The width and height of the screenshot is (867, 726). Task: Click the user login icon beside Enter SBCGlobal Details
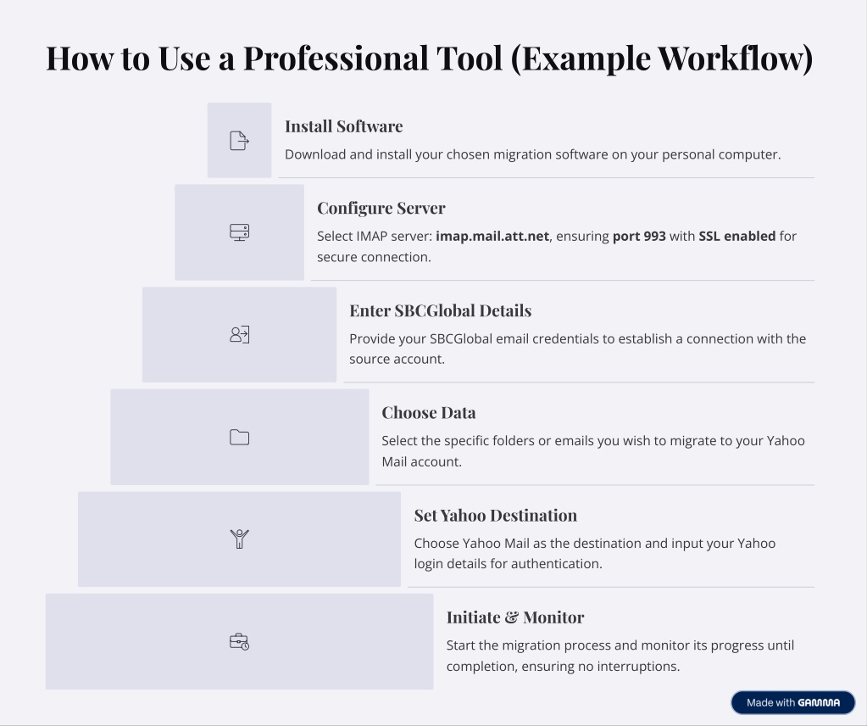point(239,334)
